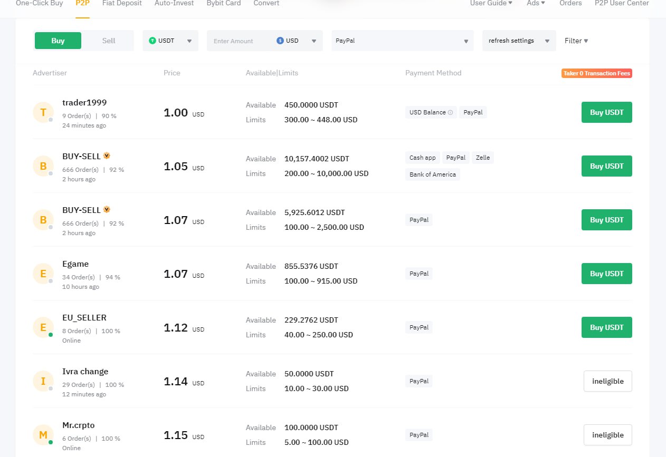This screenshot has height=457, width=666.
Task: Expand the PayPal payment method dropdown
Action: [x=402, y=41]
